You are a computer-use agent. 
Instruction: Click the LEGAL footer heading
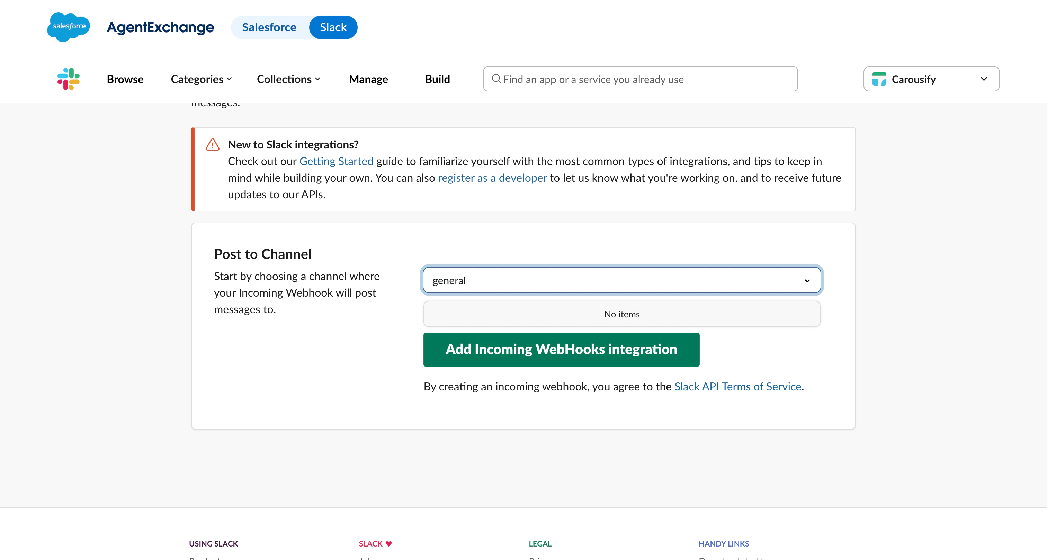[540, 544]
